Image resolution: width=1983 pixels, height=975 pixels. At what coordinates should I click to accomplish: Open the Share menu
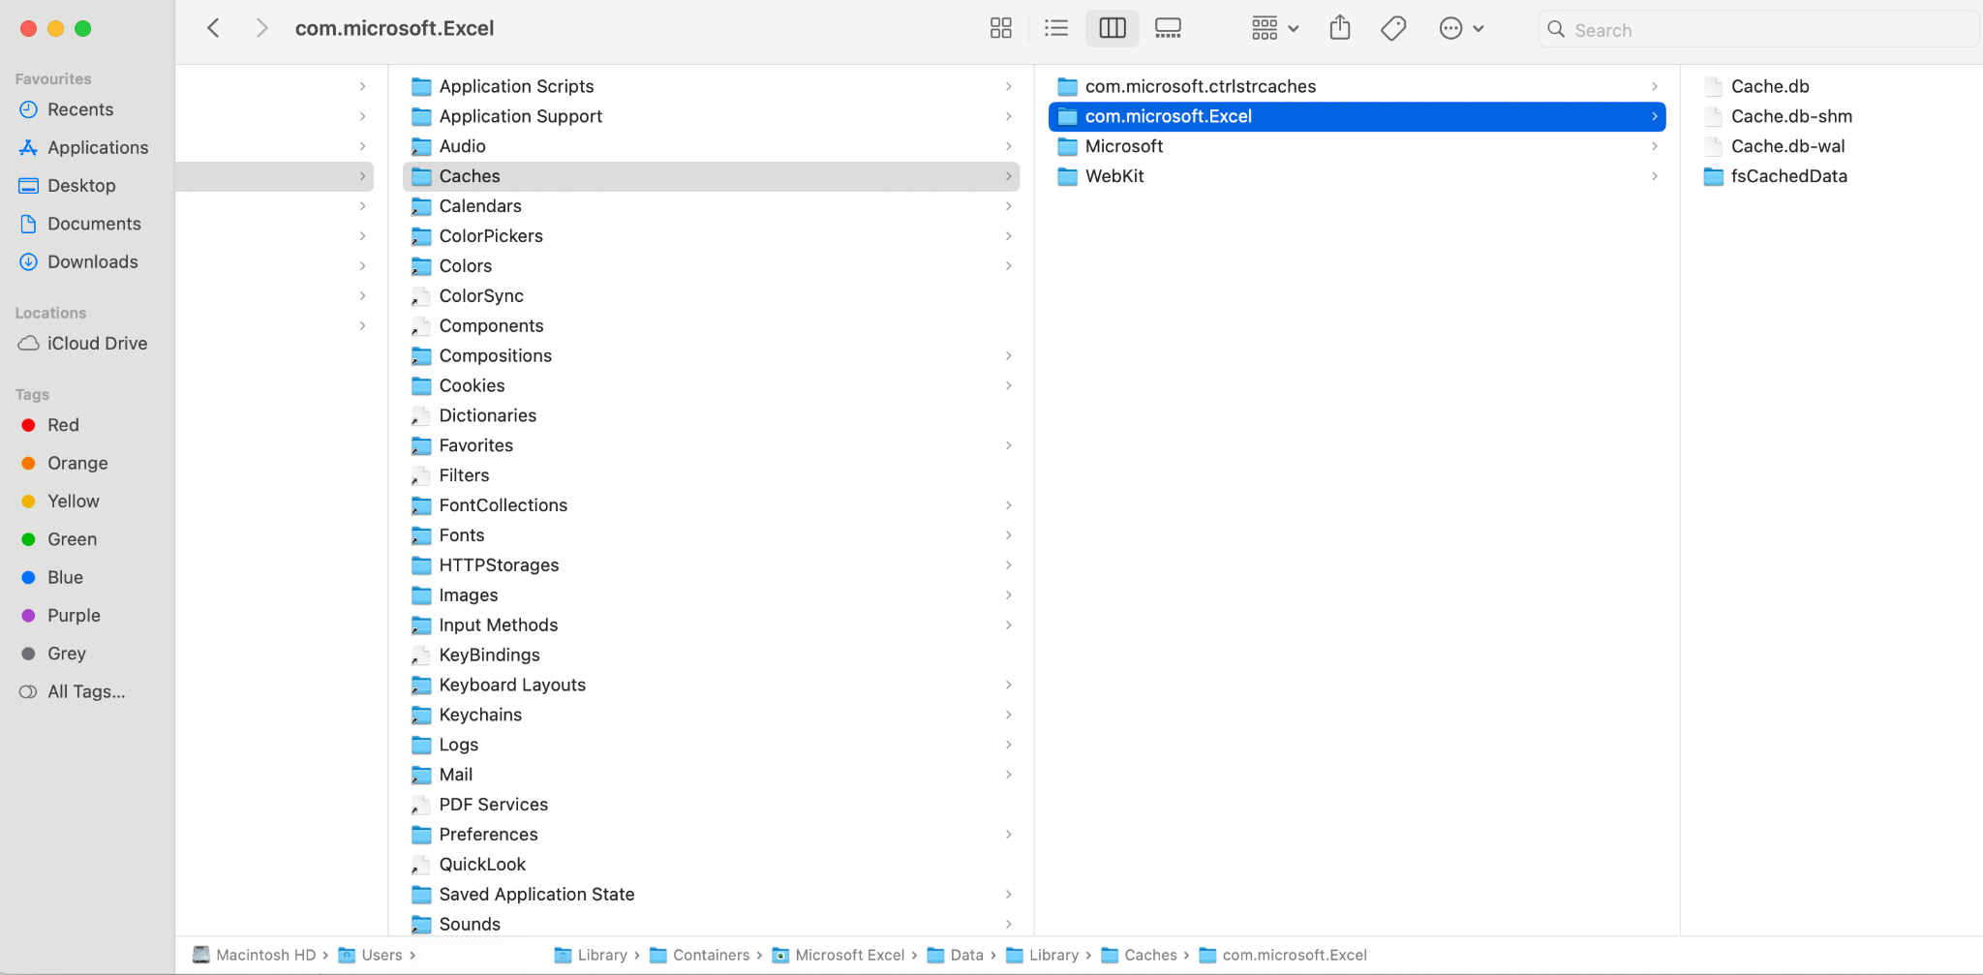(1340, 28)
